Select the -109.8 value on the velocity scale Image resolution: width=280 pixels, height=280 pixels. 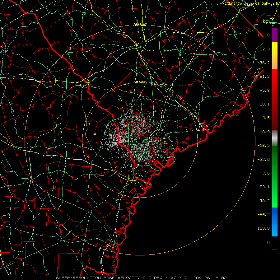click(262, 228)
